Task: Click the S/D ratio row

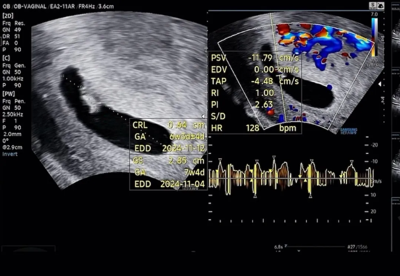Action: [x=219, y=116]
